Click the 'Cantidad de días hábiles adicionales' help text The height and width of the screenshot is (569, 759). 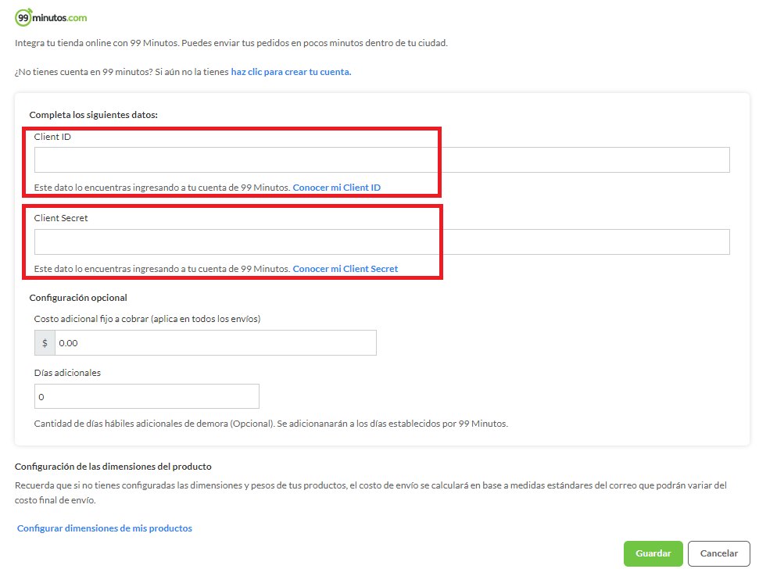click(x=271, y=424)
